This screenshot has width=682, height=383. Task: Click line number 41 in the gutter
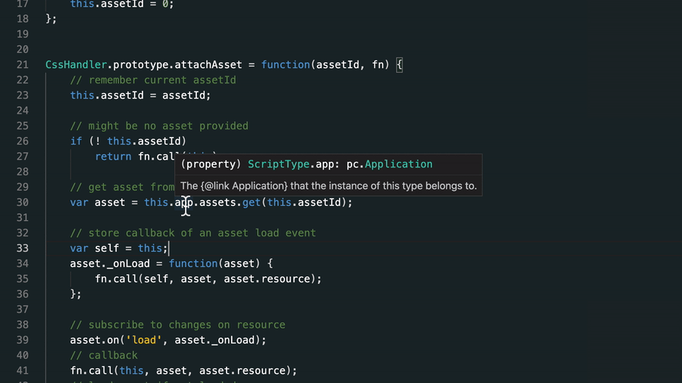click(21, 371)
